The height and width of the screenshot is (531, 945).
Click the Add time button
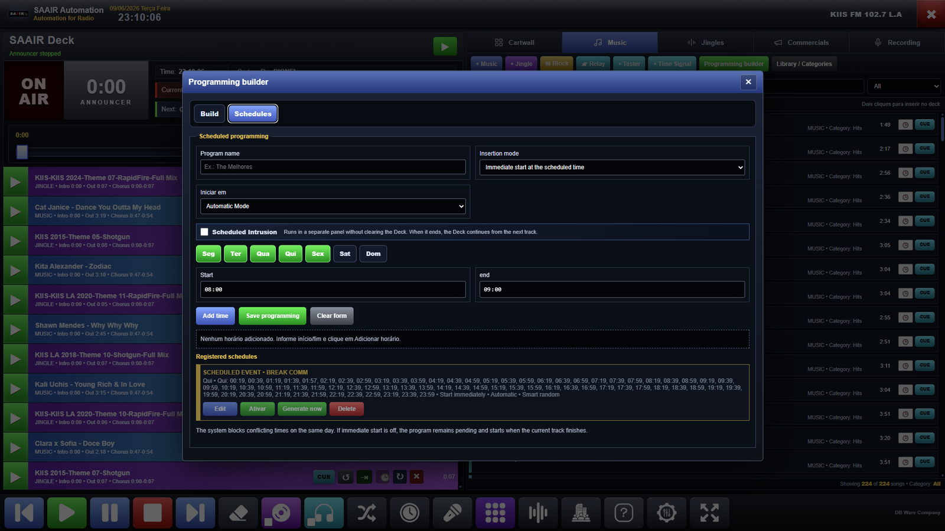point(216,316)
